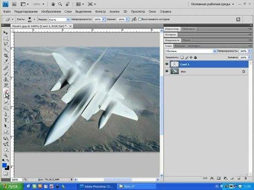Open the options bar Flow slider arrow
The width and height of the screenshot is (254, 190).
[127, 19]
